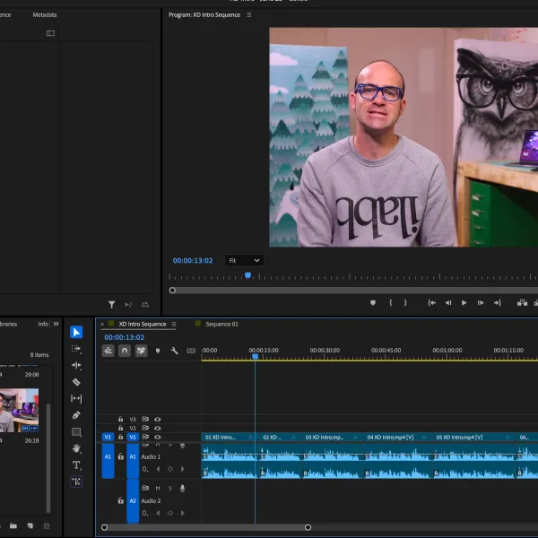Click the Lift button in Program monitor
This screenshot has height=538, width=538.
coord(522,303)
